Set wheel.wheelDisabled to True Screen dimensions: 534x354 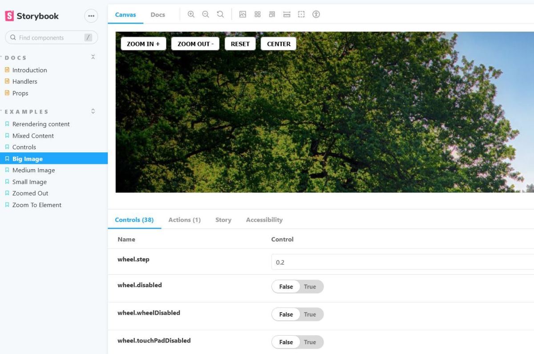[310, 314]
